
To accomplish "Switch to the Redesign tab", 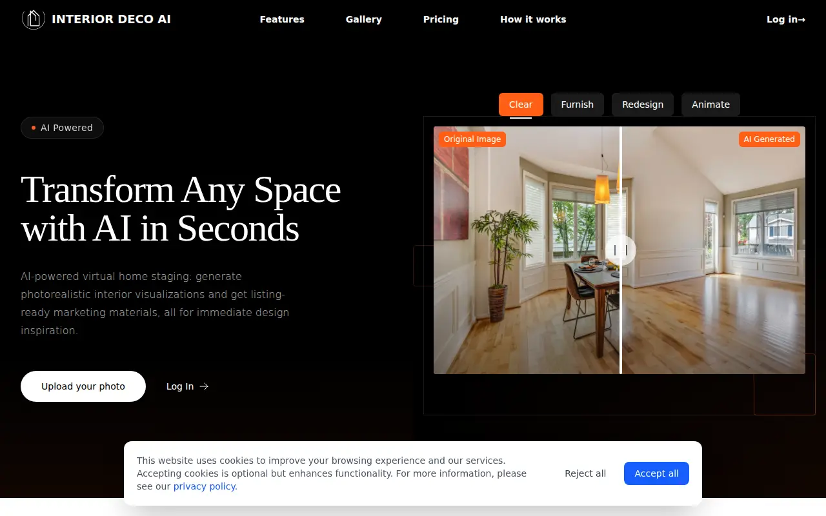I will [x=643, y=104].
